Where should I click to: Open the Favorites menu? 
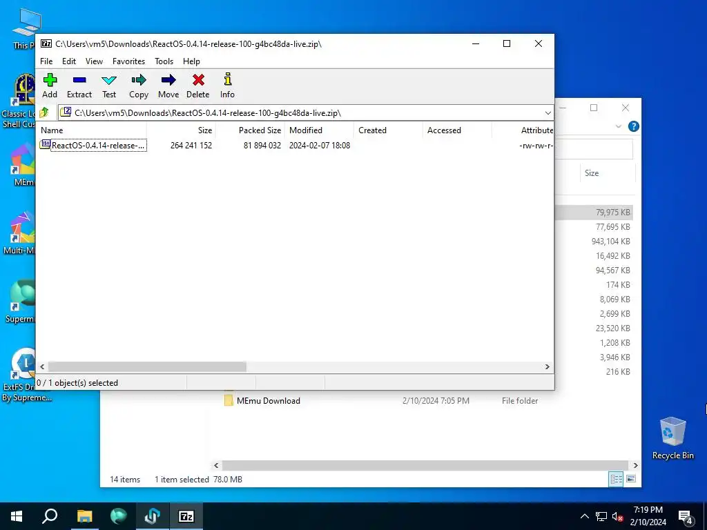[x=128, y=61]
